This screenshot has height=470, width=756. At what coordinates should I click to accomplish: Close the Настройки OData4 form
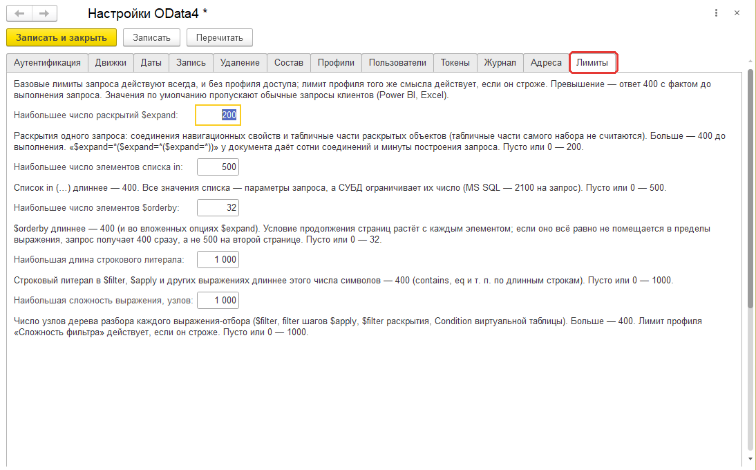coord(737,13)
